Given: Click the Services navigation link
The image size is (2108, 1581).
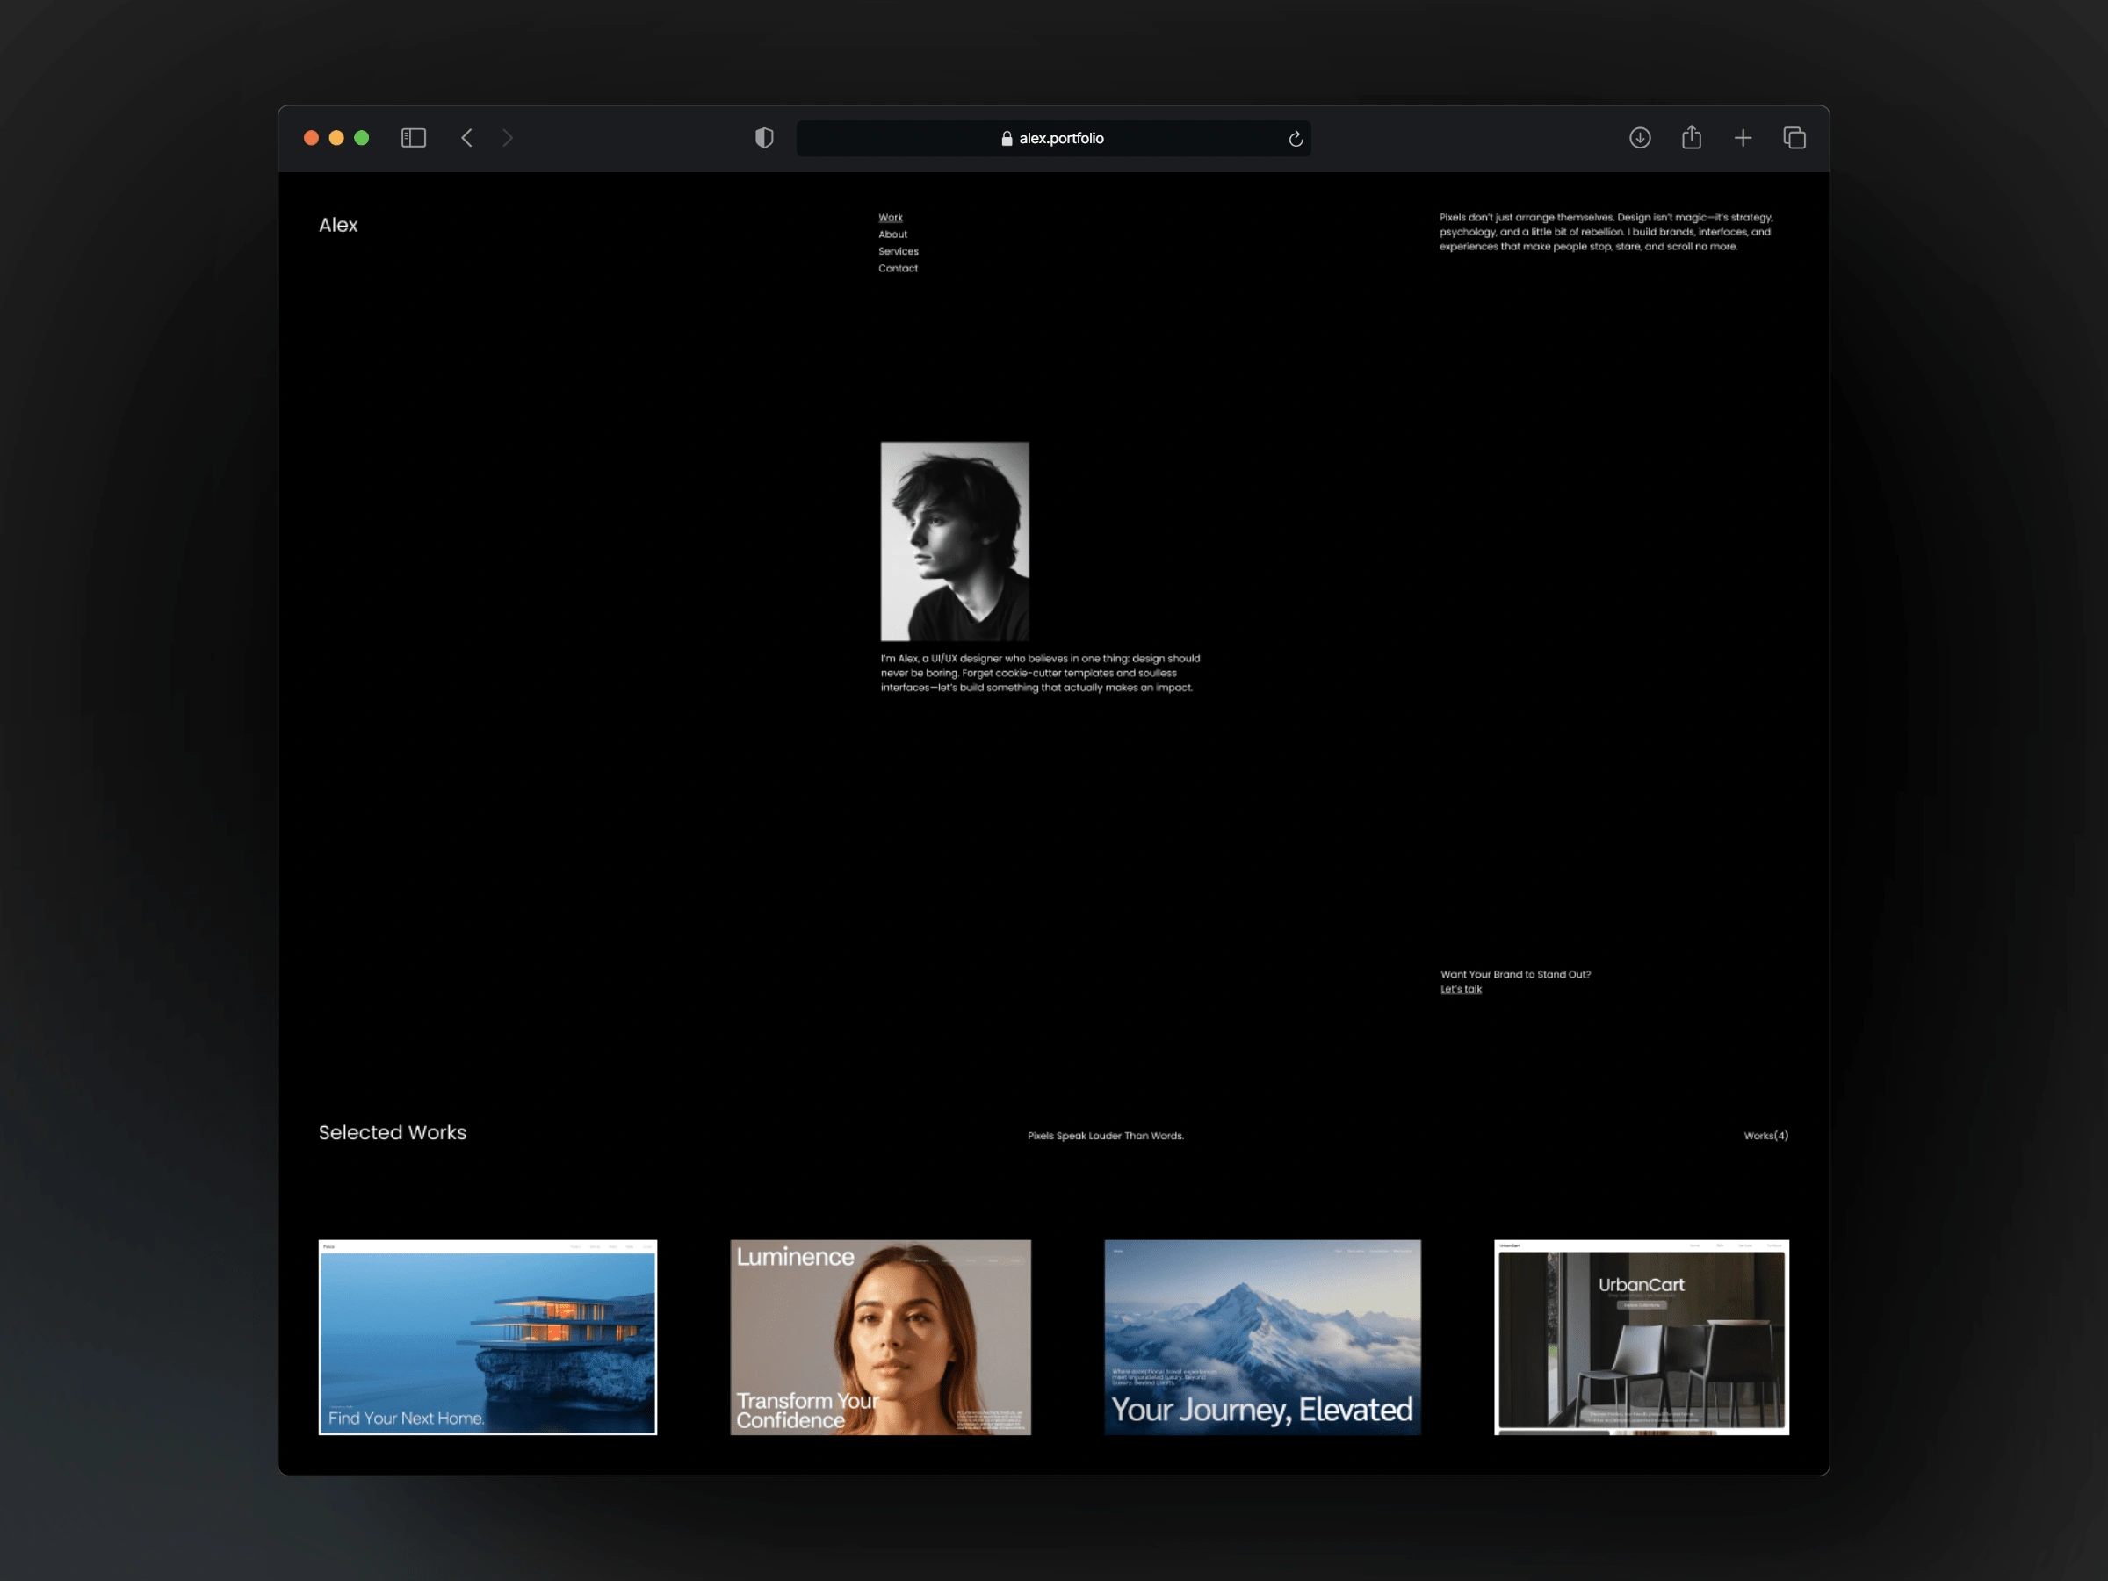Looking at the screenshot, I should pyautogui.click(x=899, y=251).
